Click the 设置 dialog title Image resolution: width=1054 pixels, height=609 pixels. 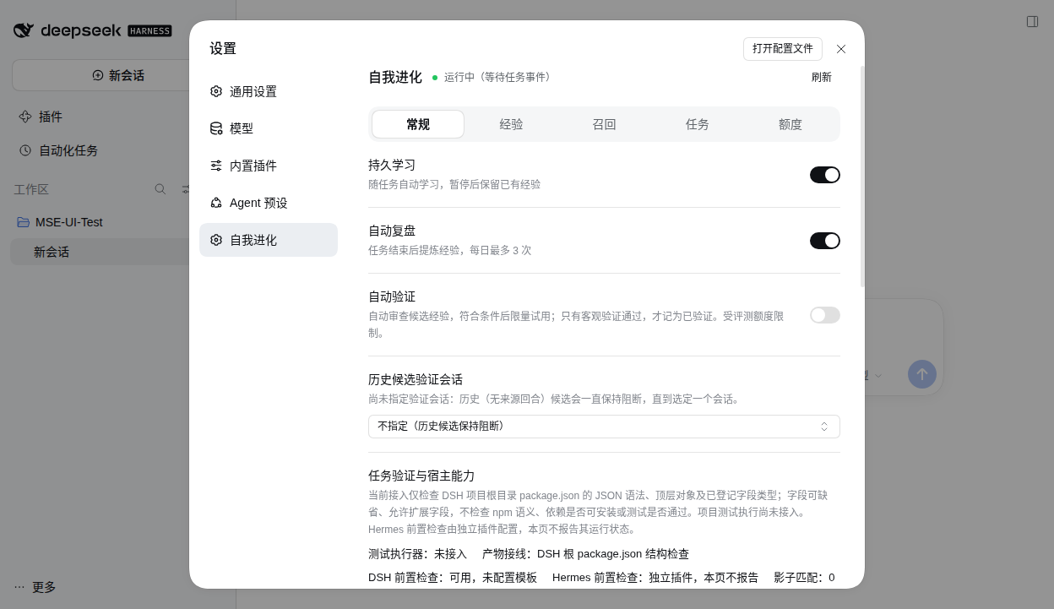click(x=223, y=49)
